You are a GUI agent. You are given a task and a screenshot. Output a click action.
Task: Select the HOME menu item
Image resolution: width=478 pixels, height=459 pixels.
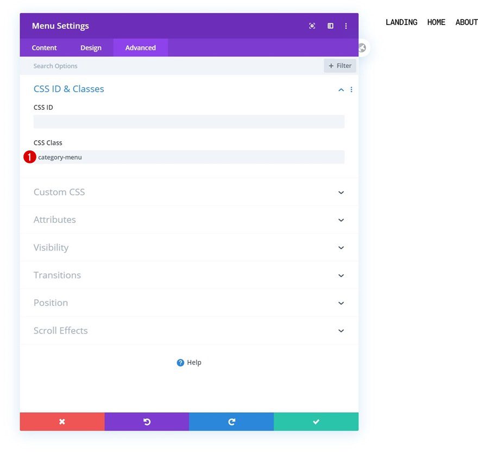[436, 22]
